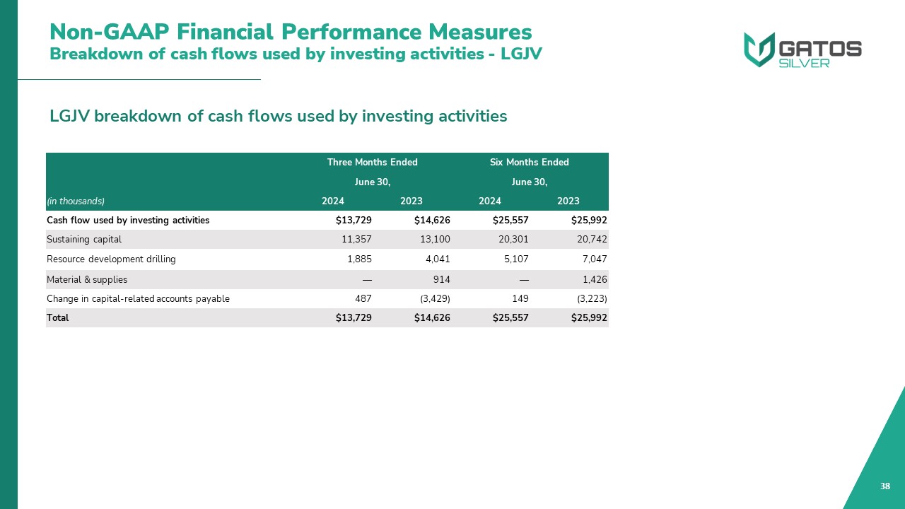This screenshot has height=509, width=905.
Task: Select the 'Resource development drilling' row label
Action: pos(111,259)
